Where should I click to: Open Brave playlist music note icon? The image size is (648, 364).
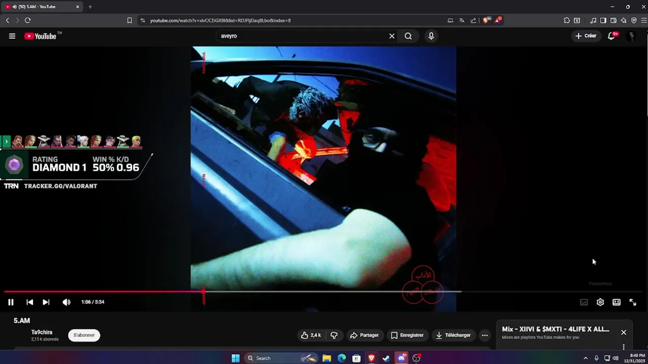pyautogui.click(x=593, y=20)
